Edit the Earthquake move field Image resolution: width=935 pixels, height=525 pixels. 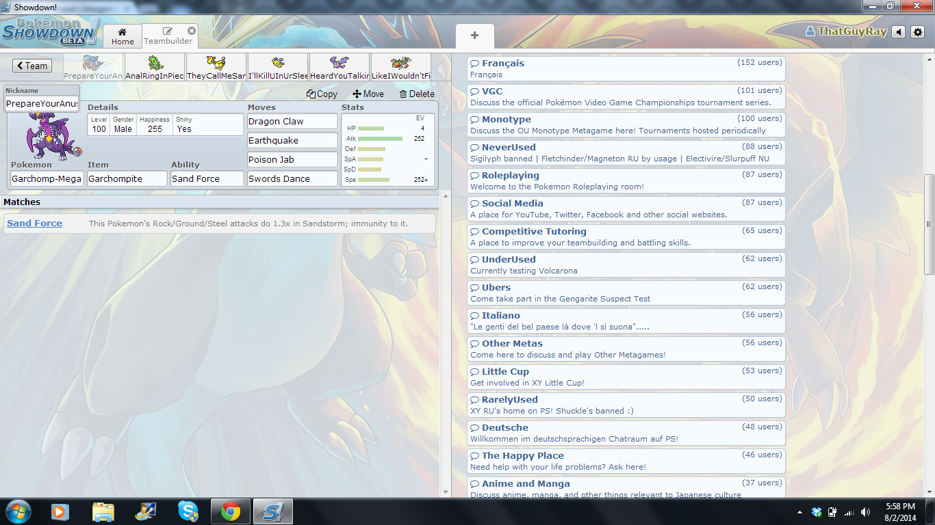[293, 140]
